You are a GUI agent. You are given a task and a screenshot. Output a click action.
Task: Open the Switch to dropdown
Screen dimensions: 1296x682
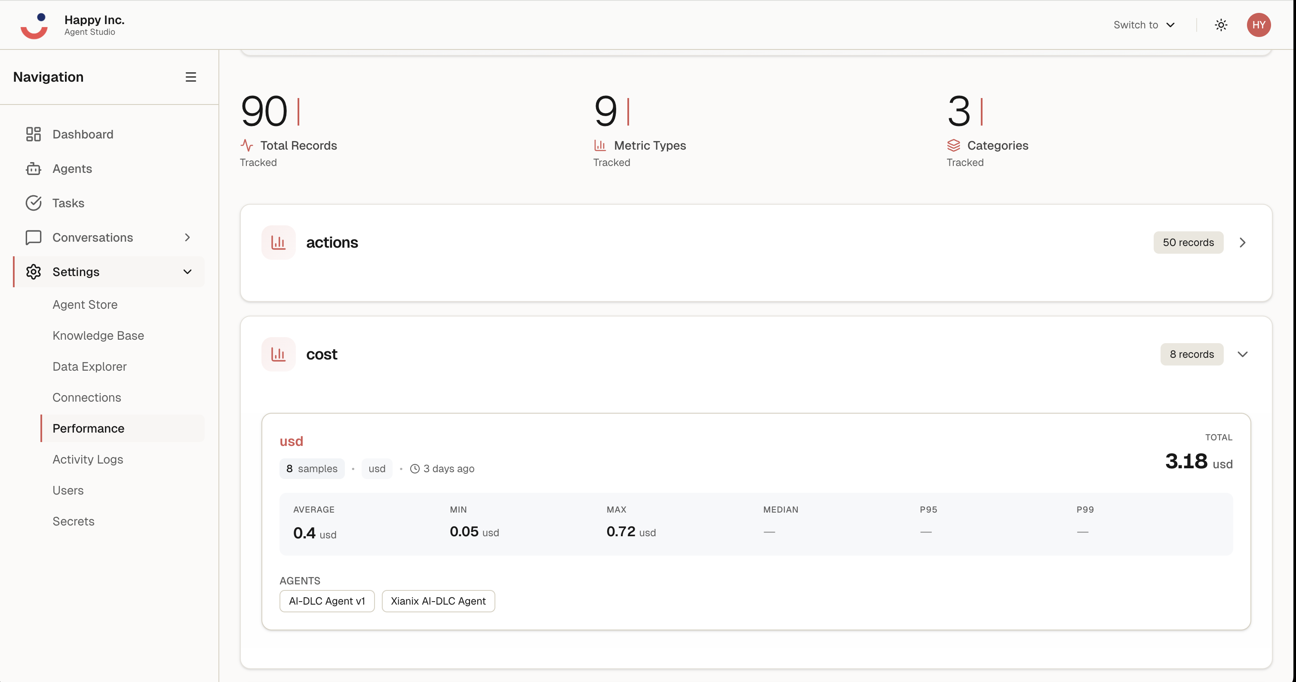coord(1144,25)
